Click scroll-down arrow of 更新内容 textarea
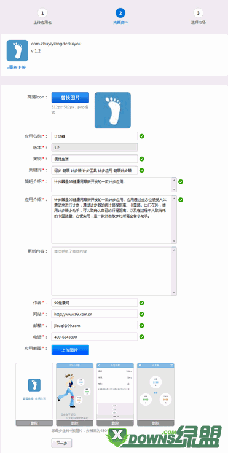Image resolution: width=228 pixels, height=453 pixels. pos(174,293)
